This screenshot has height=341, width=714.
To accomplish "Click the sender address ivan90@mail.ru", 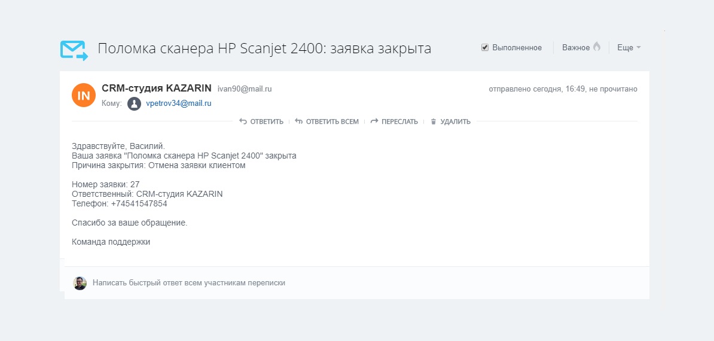I will [244, 89].
